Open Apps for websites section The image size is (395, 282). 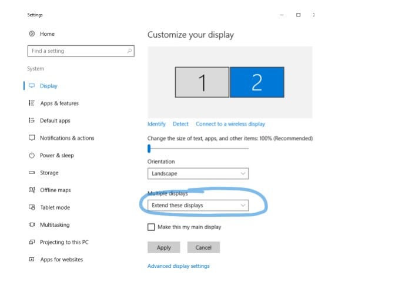(61, 259)
